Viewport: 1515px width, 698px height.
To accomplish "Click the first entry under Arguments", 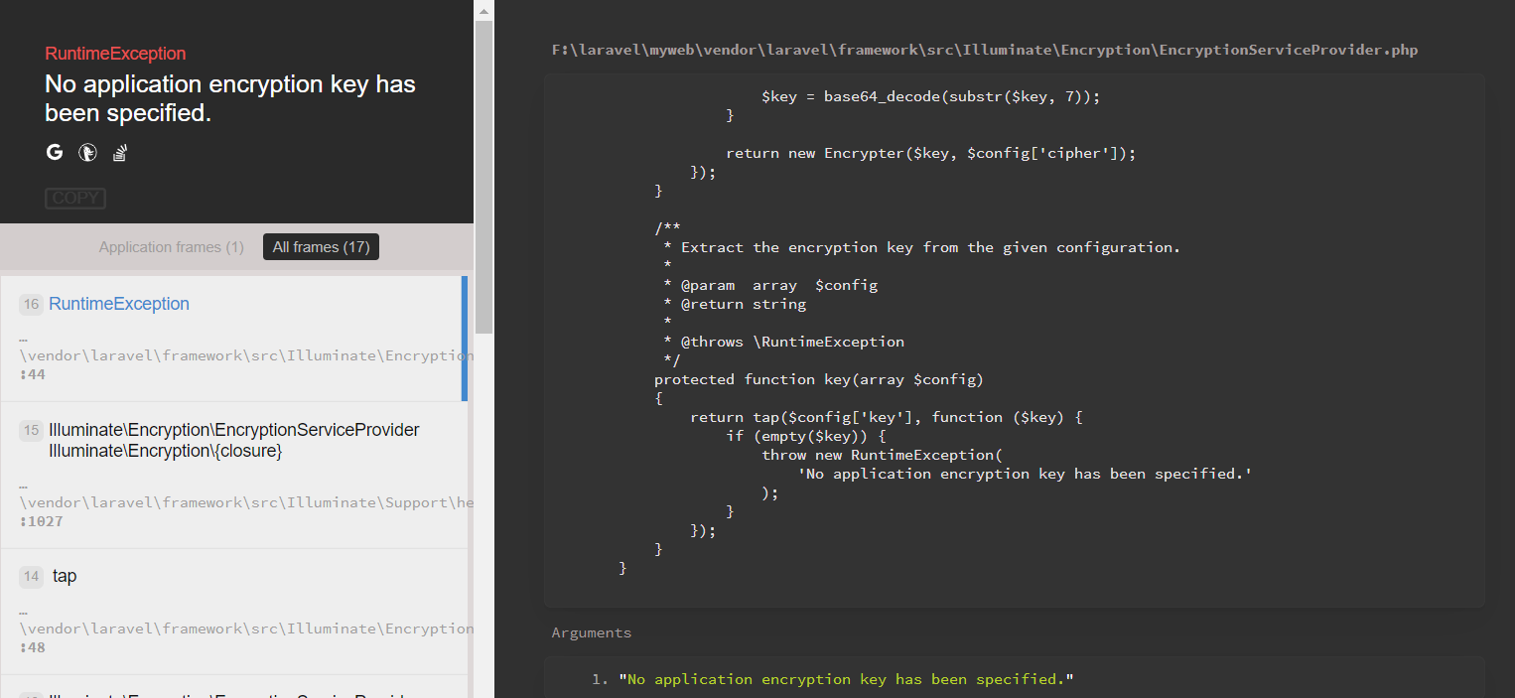I will tap(845, 678).
